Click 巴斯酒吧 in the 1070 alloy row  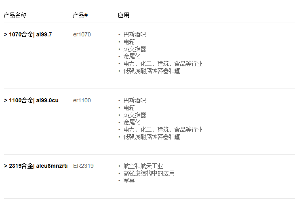point(135,35)
